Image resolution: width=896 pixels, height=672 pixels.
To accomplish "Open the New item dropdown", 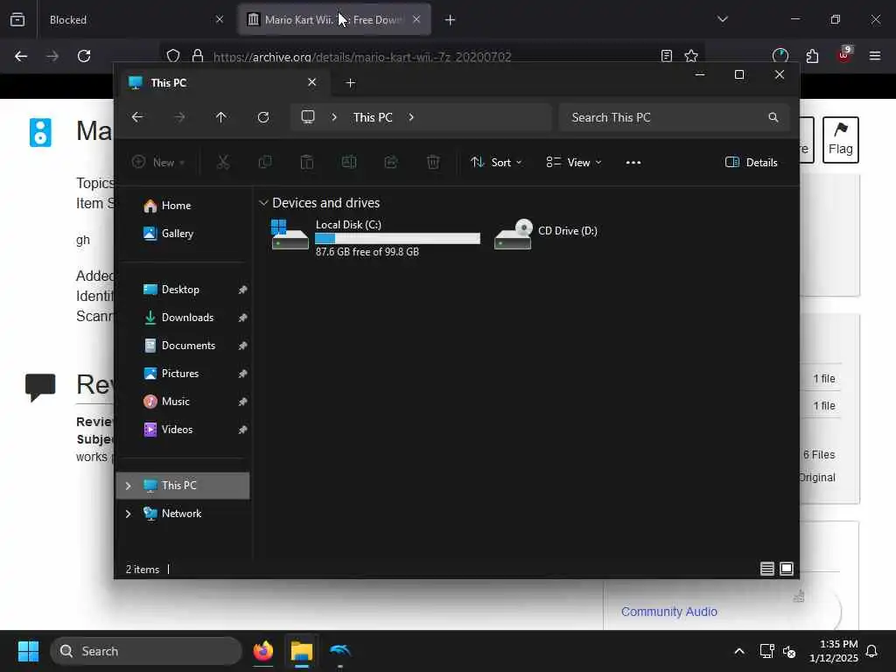I will pyautogui.click(x=158, y=162).
